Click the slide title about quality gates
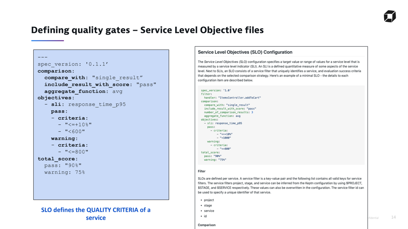 tap(147, 30)
